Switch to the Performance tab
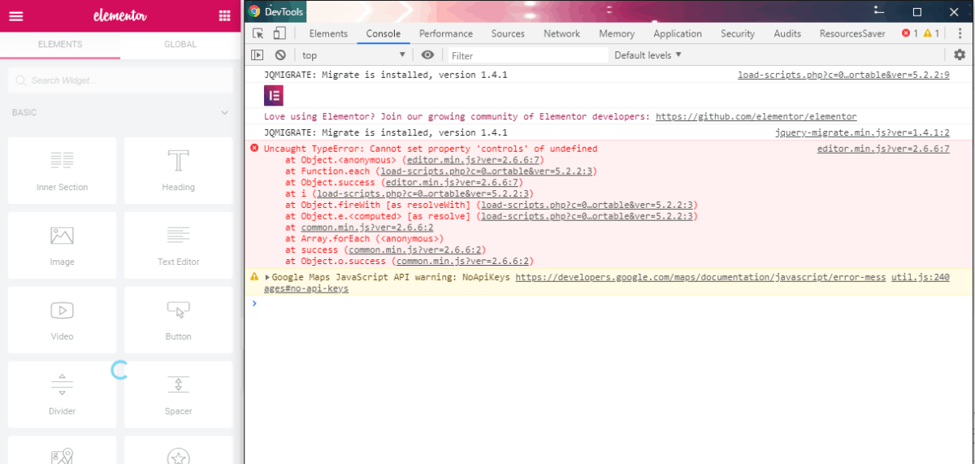The image size is (975, 464). (x=446, y=33)
